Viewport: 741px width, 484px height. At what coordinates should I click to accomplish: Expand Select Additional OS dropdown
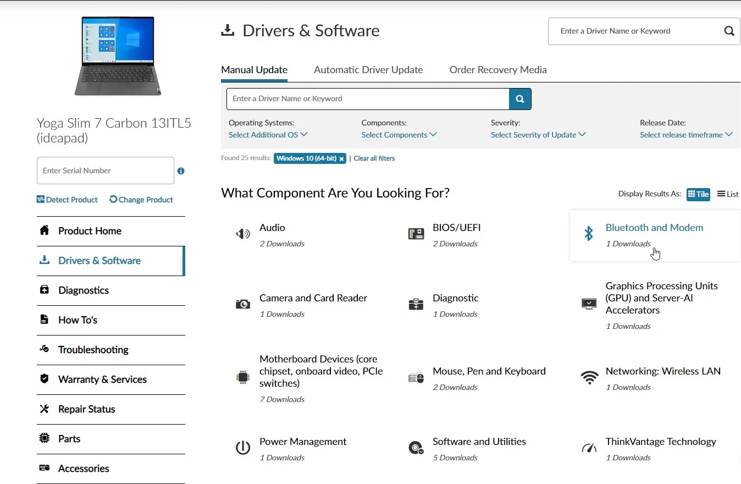[x=268, y=135]
